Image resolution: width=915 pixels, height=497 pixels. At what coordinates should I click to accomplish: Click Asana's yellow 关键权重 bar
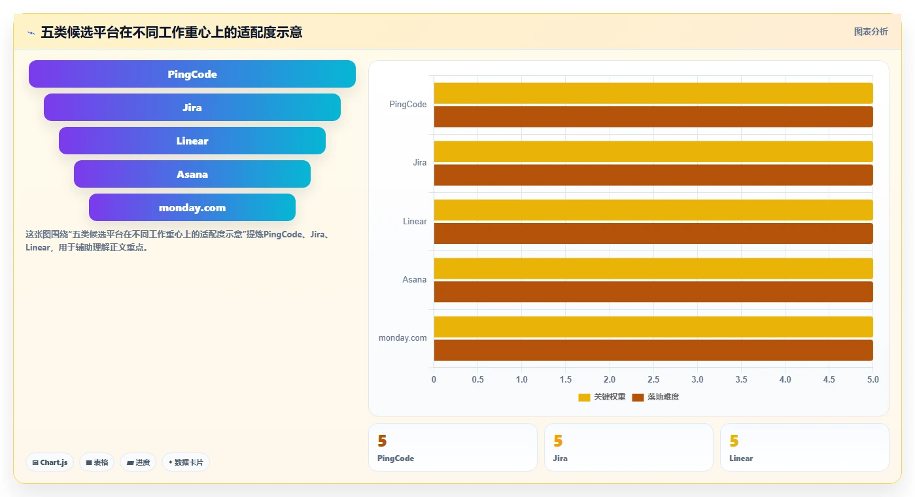point(653,268)
